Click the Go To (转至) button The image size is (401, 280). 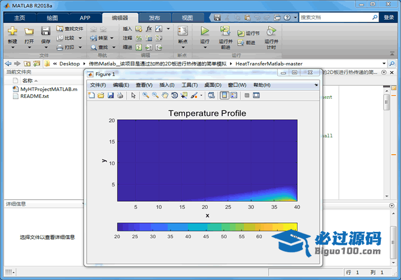tap(99, 38)
